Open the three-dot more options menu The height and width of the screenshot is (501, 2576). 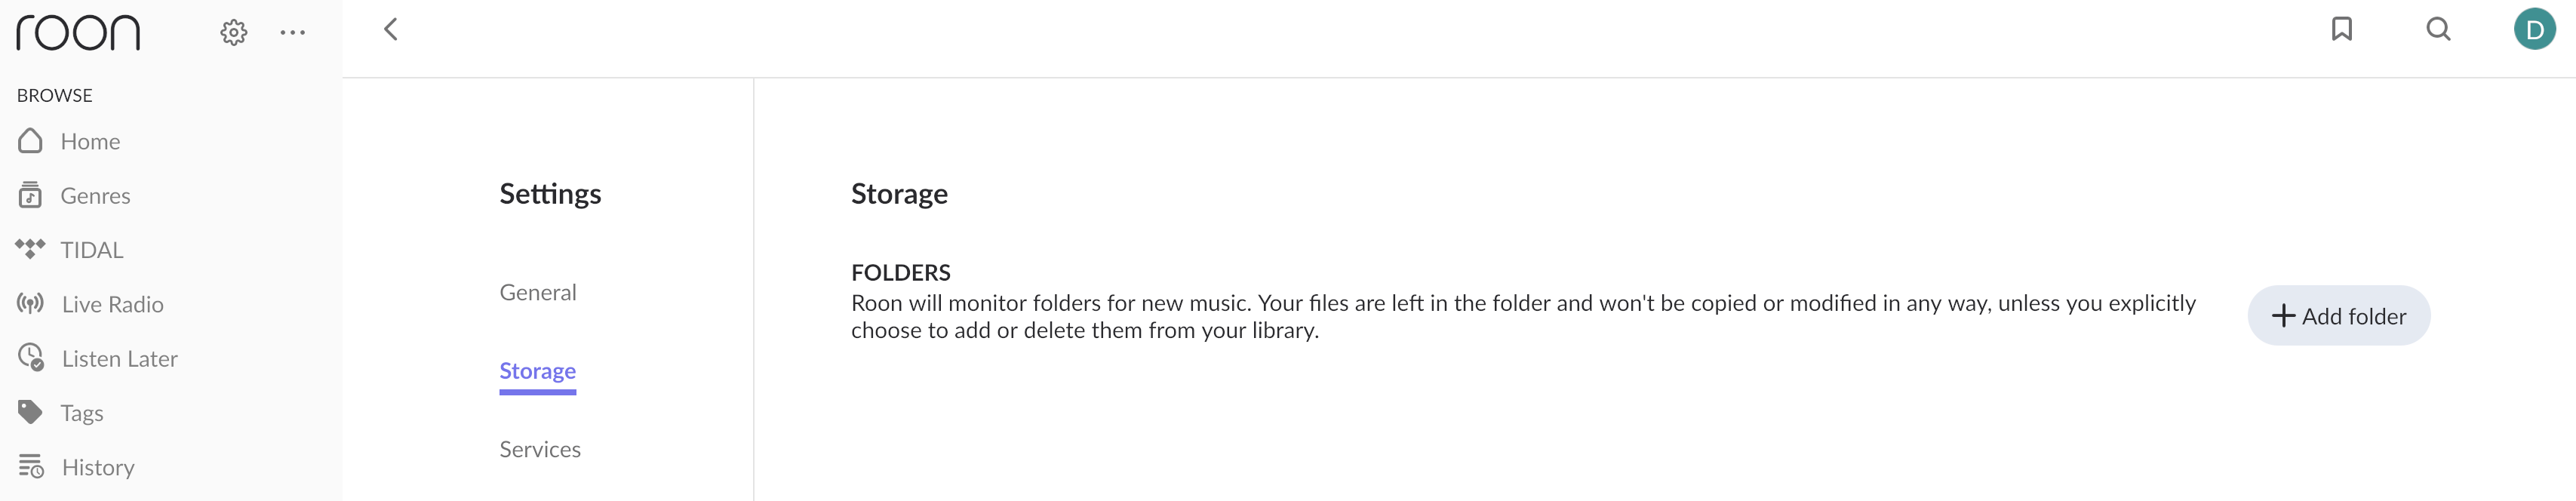tap(292, 33)
